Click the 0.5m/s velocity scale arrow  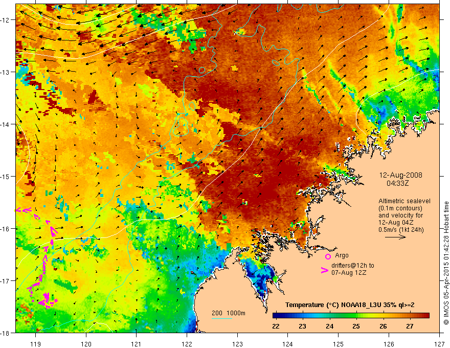pyautogui.click(x=395, y=237)
